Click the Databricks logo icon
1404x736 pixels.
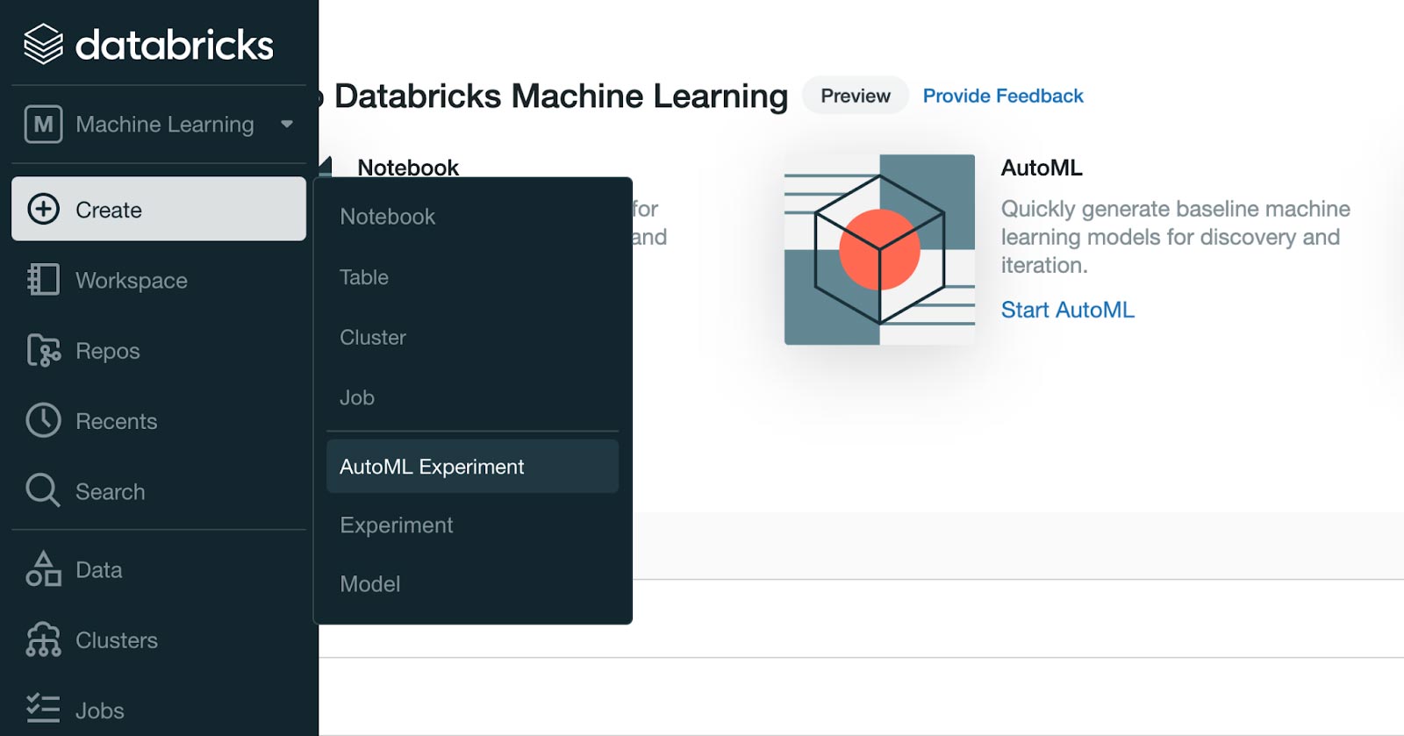(x=43, y=44)
